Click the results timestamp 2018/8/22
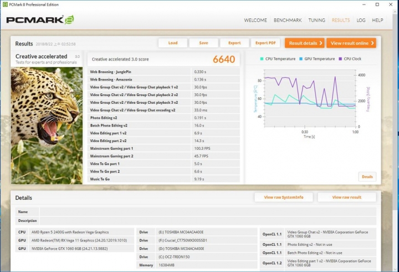Screen dimensions: 399x272 pyautogui.click(x=55, y=44)
